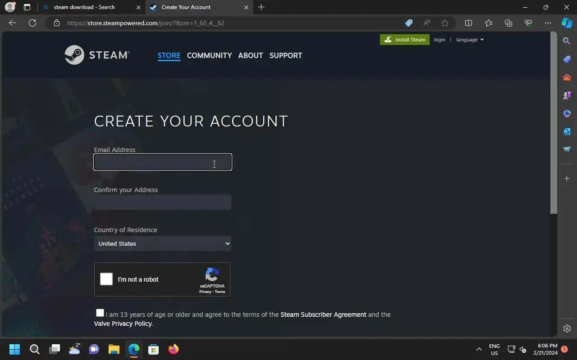Open the sidebar Microsoft 365 icon
The image size is (577, 360).
567,113
